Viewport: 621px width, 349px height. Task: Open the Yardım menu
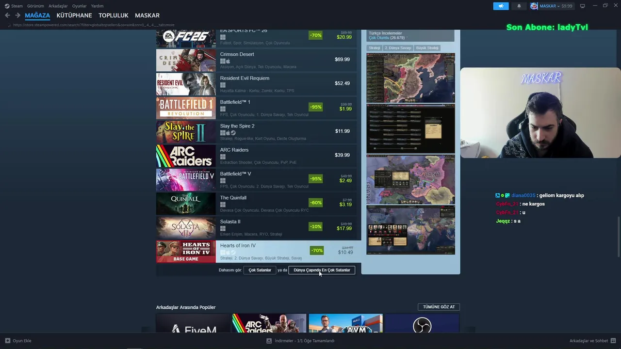pos(97,6)
